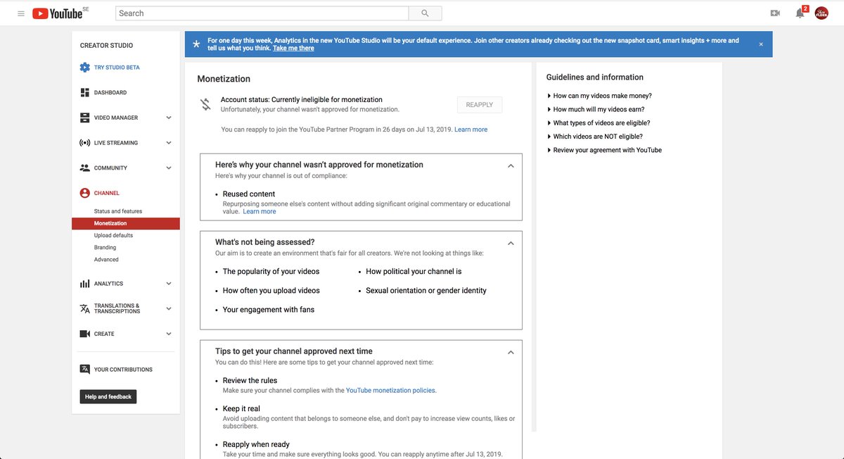The height and width of the screenshot is (459, 844).
Task: Expand the Video Manager section
Action: [x=169, y=118]
